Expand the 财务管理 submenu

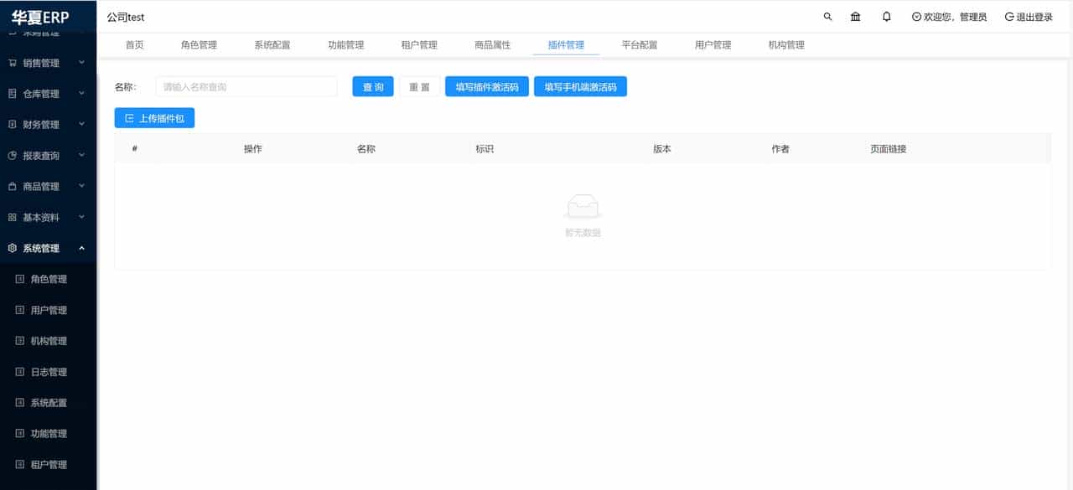click(x=46, y=124)
